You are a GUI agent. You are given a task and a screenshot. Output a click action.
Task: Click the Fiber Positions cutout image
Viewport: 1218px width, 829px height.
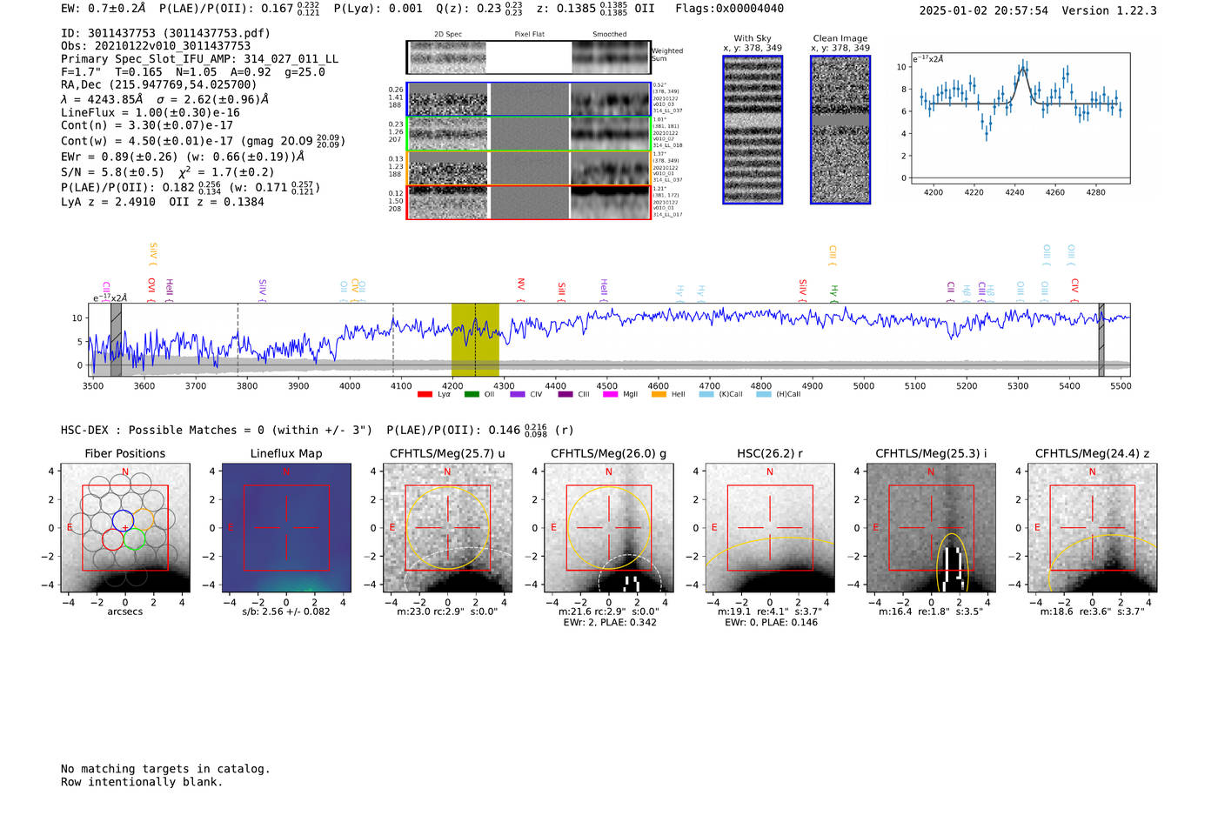(x=125, y=528)
